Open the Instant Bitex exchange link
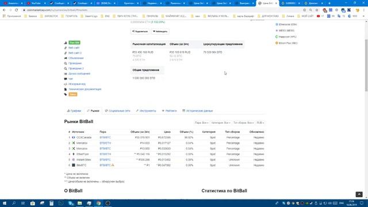368x207 pixels. pyautogui.click(x=84, y=160)
